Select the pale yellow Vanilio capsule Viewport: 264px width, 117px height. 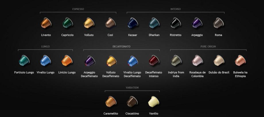coord(154,102)
